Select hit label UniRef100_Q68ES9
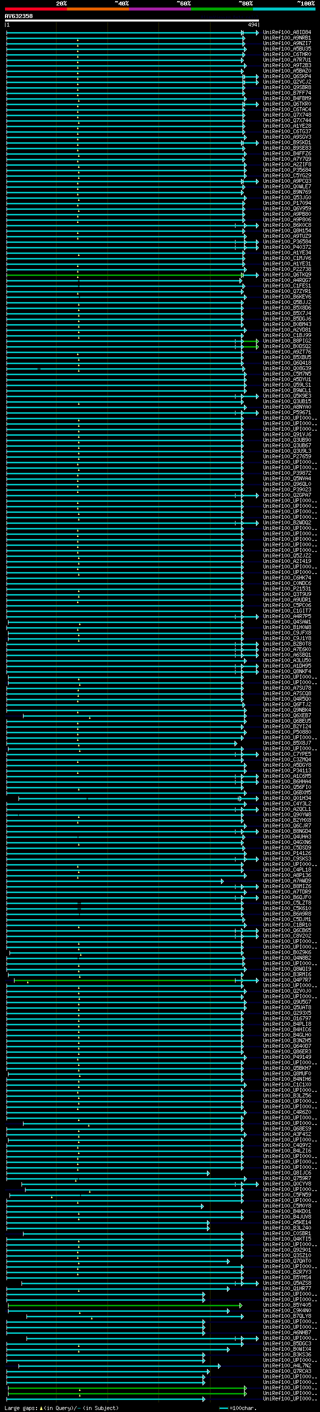Viewport: 320px width, 1412px height. click(287, 1128)
